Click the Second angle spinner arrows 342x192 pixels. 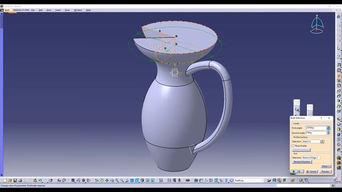pyautogui.click(x=328, y=133)
